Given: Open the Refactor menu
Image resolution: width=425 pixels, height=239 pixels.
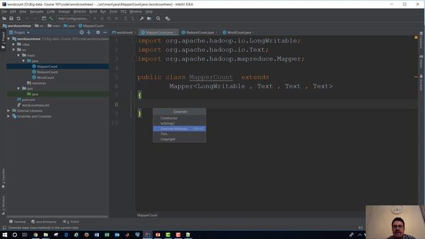Looking at the screenshot, I should pyautogui.click(x=80, y=12).
